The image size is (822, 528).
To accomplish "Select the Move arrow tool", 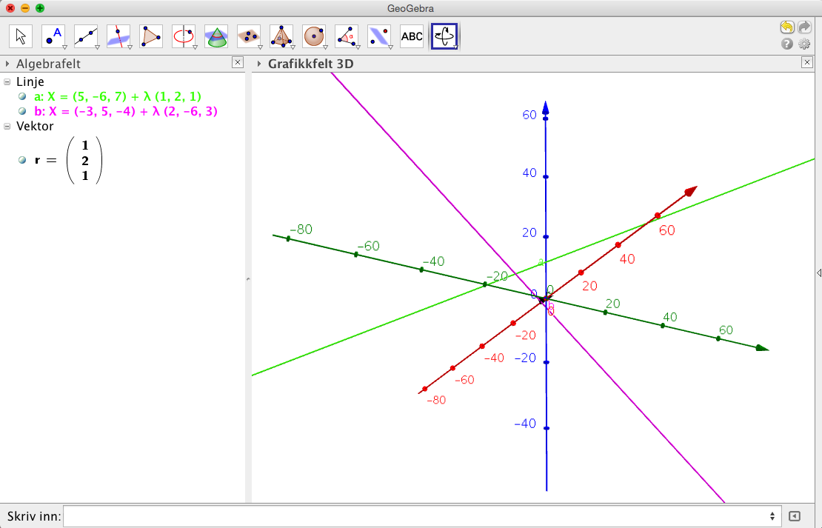I will (20, 36).
